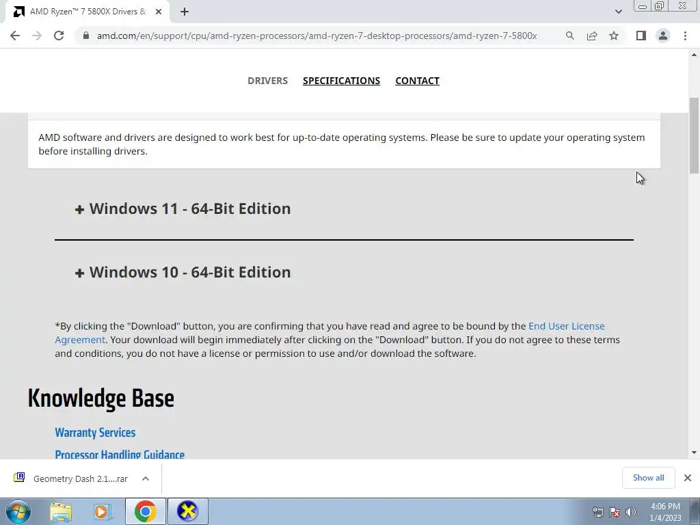Share this page icon in address bar
Screen dimensions: 700x525
(x=592, y=36)
